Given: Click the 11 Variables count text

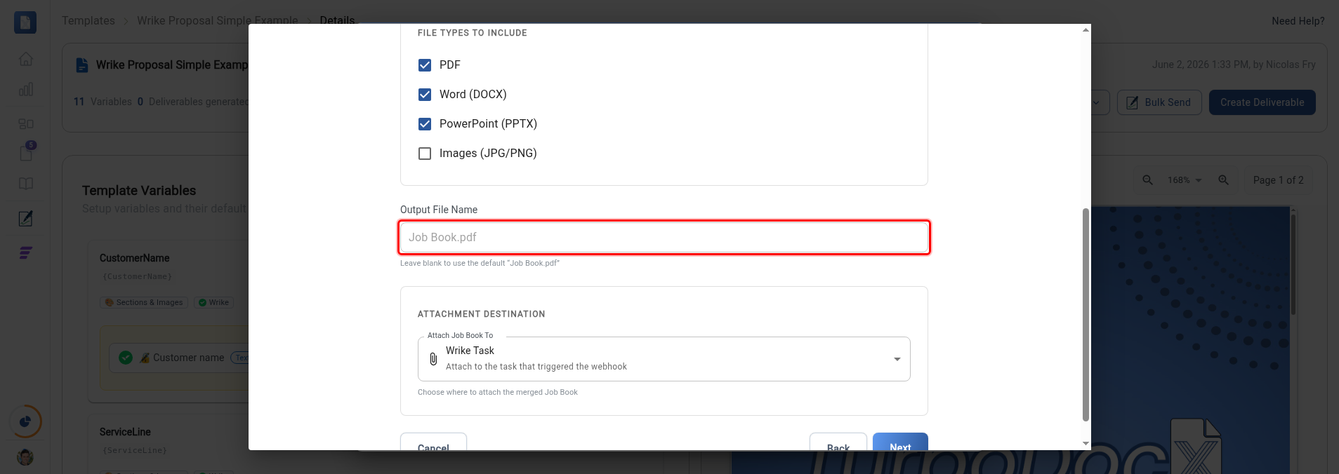Looking at the screenshot, I should 103,102.
